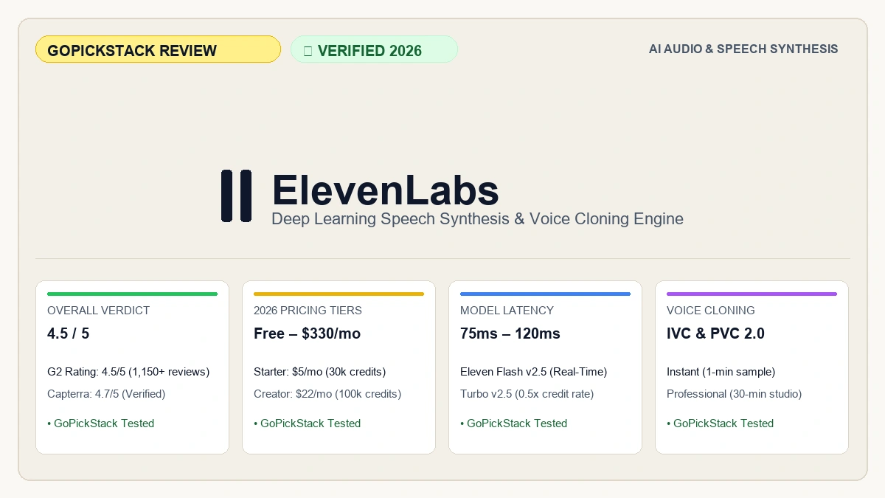Click the GOPICKSTACK REVIEW badge

(x=158, y=49)
